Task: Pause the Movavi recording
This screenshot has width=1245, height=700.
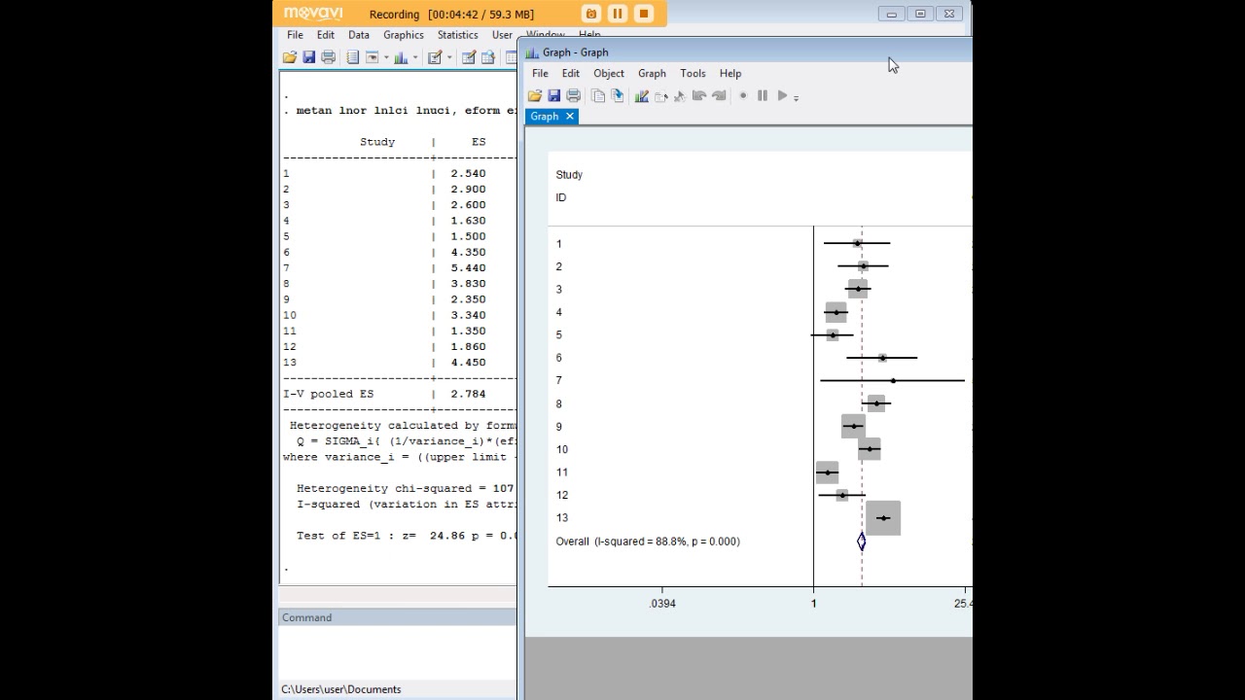Action: pos(618,14)
